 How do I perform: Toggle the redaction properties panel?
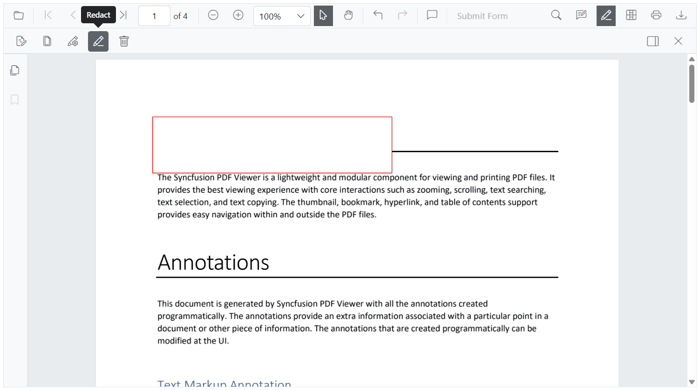(652, 41)
